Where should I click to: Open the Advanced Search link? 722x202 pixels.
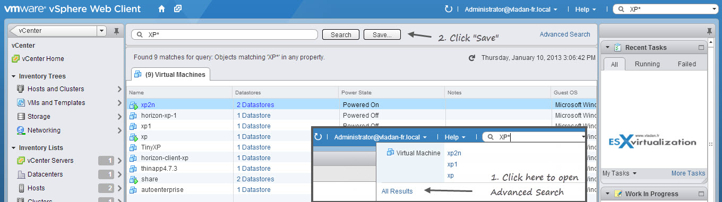(565, 34)
